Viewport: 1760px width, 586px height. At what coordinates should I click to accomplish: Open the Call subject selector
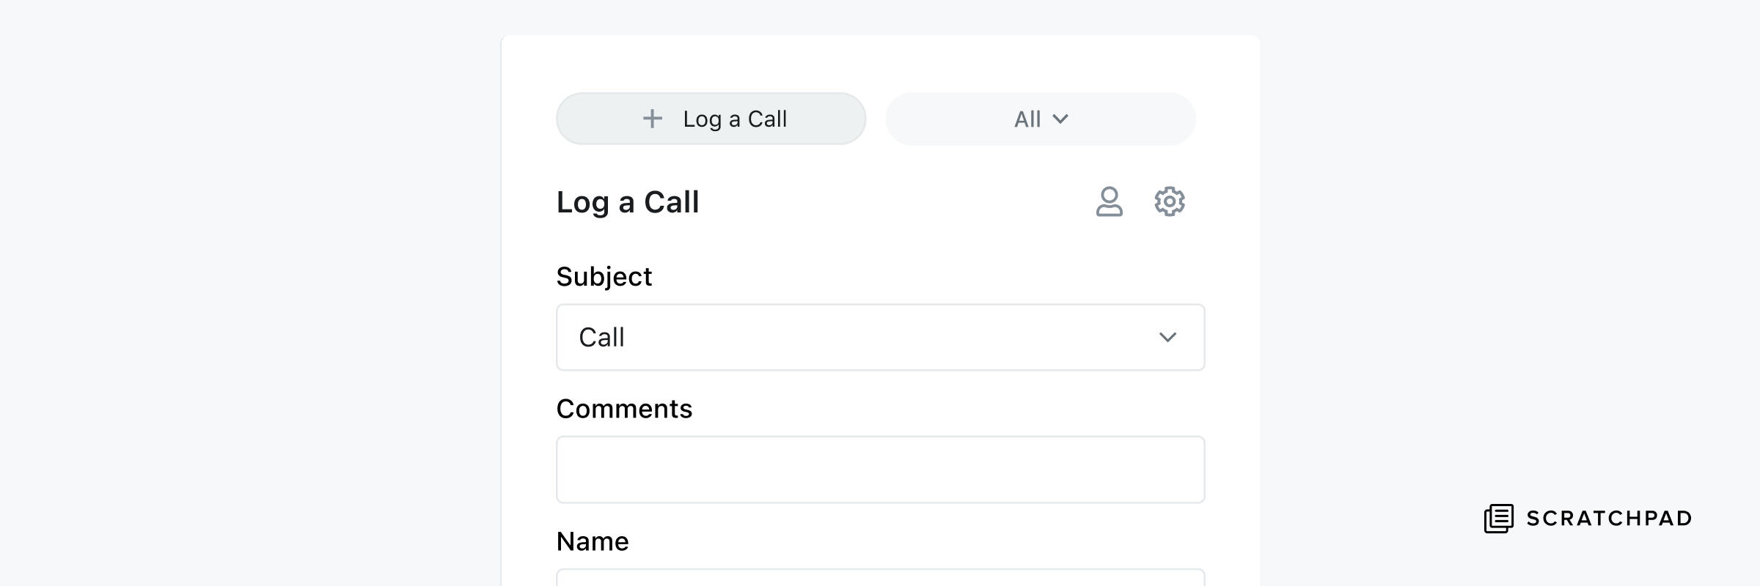880,338
